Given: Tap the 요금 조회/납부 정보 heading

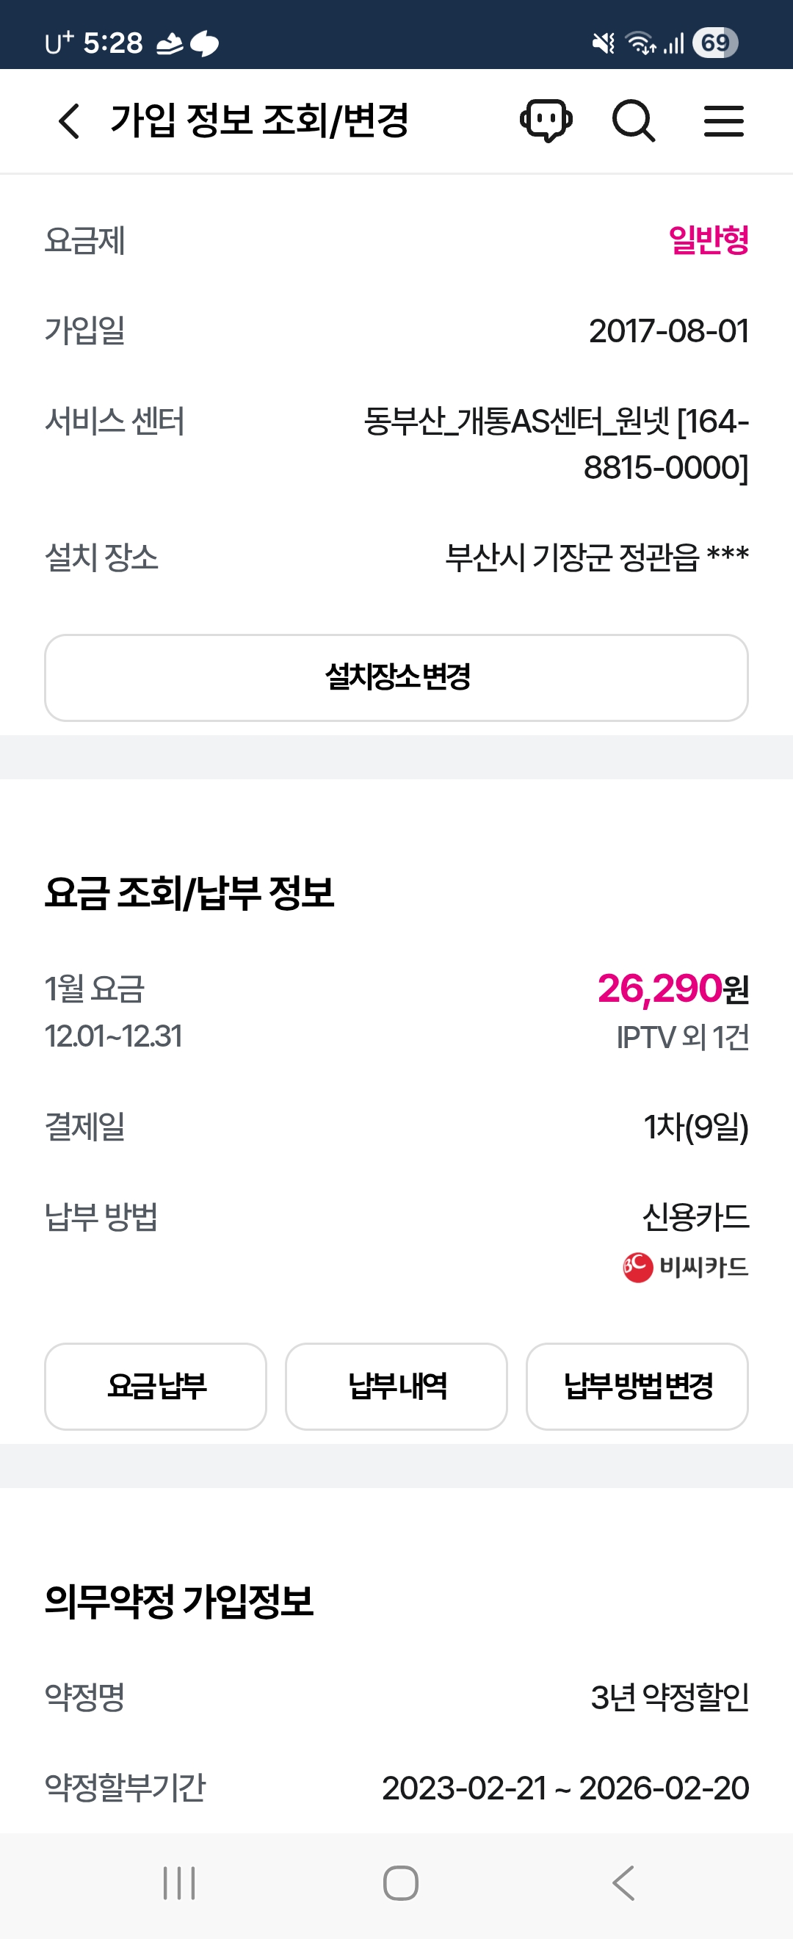Looking at the screenshot, I should [189, 893].
